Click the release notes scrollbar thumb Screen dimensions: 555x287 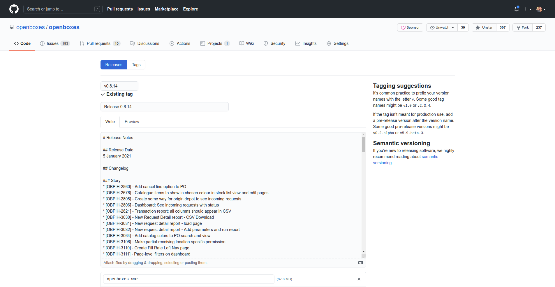364,144
